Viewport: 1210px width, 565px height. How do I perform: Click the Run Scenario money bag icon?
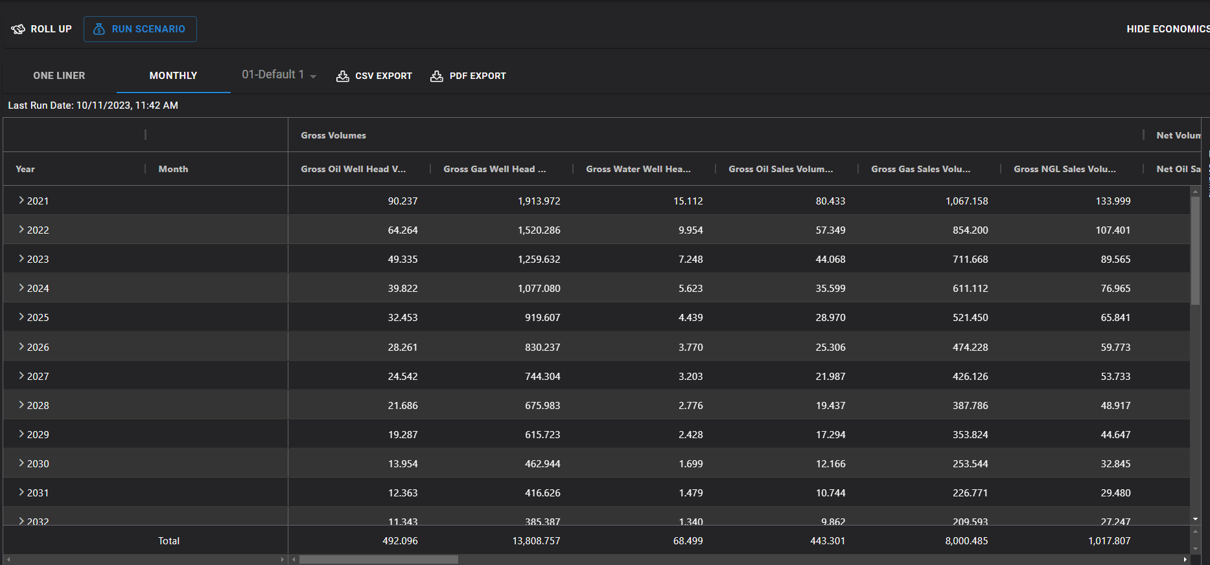(x=99, y=29)
